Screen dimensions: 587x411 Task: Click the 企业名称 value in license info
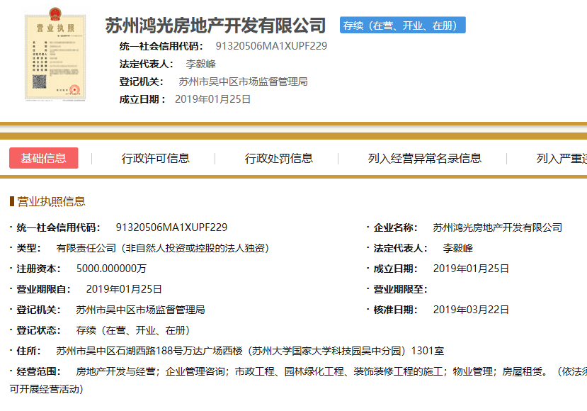498,227
